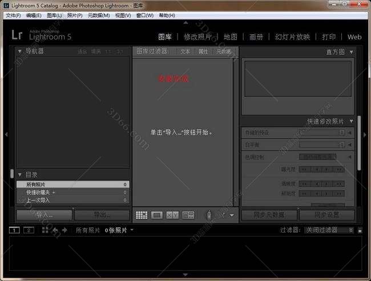Open toolbar options dropdown arrow
This screenshot has width=371, height=281.
232,215
